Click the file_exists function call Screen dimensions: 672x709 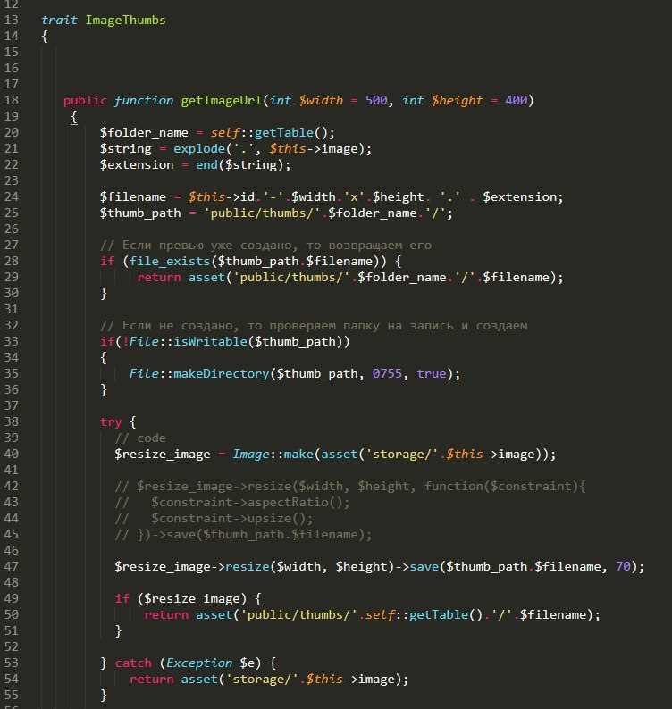click(170, 262)
